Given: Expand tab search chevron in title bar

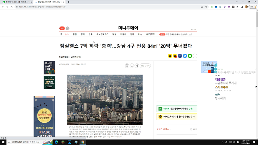Looking at the screenshot, I should tap(237, 2).
